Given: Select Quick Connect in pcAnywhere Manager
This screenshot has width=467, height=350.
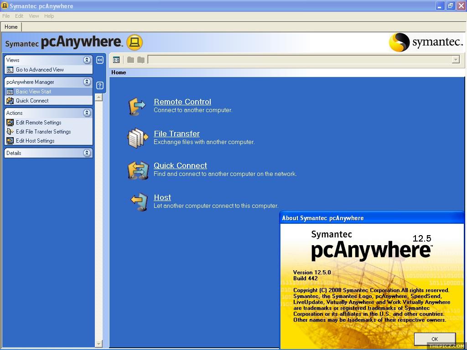Looking at the screenshot, I should coord(32,101).
